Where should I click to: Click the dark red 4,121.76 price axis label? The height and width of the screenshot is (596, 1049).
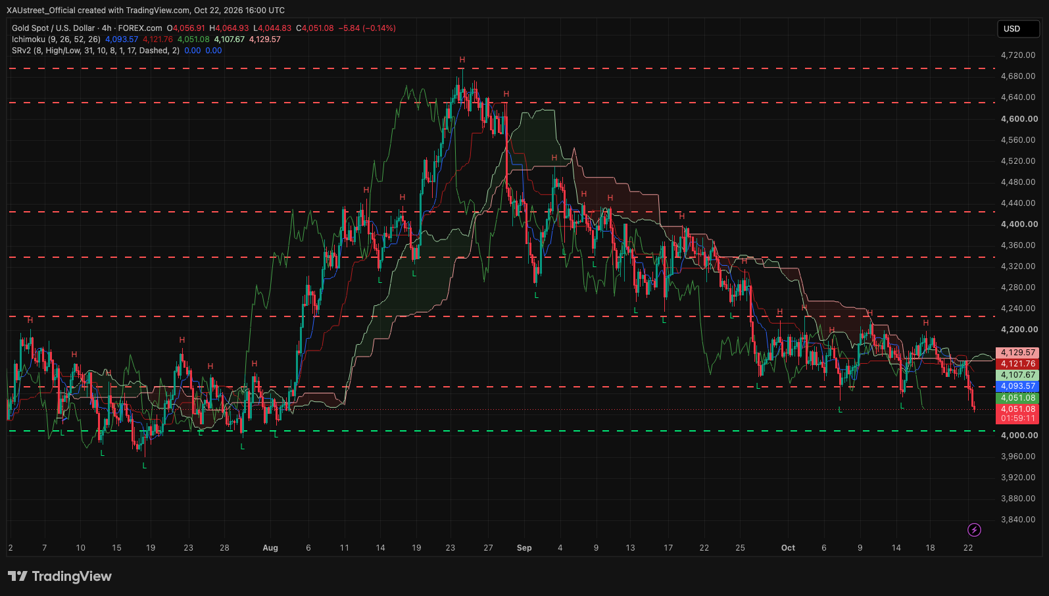click(x=1017, y=364)
